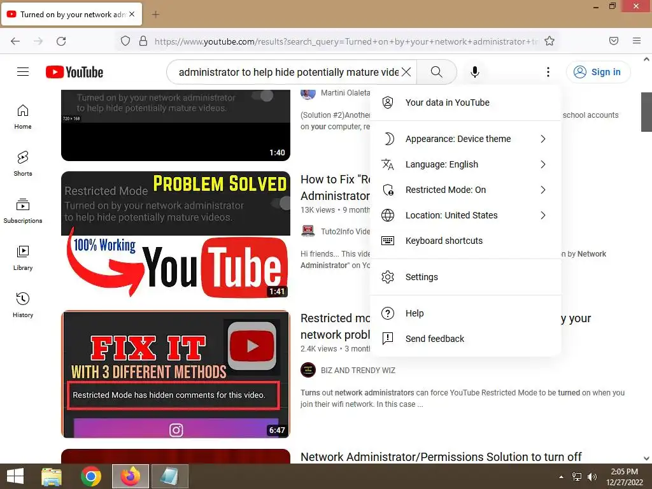The image size is (652, 489).
Task: Open Shorts in sidebar
Action: 23,164
